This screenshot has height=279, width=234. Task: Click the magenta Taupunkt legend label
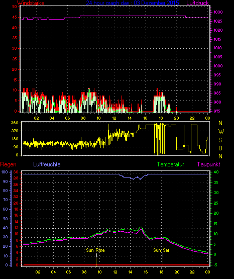click(x=208, y=164)
